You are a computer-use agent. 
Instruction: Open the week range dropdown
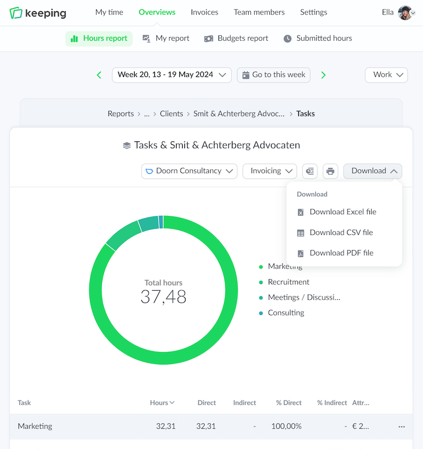click(x=172, y=75)
